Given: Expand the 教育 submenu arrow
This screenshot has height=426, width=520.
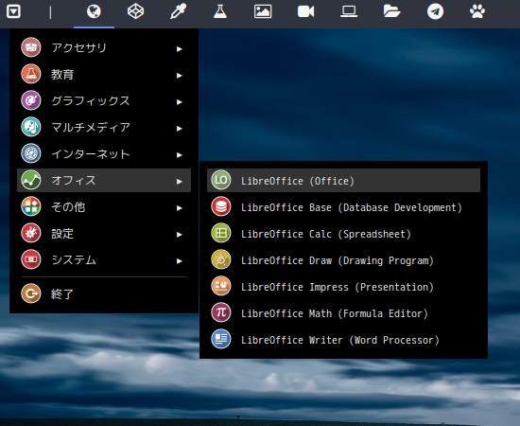Looking at the screenshot, I should tap(180, 76).
